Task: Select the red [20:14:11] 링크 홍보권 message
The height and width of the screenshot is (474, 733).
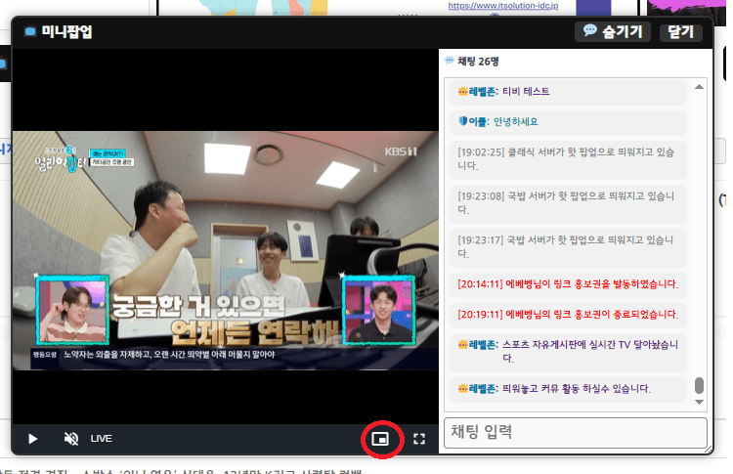Action: point(569,284)
